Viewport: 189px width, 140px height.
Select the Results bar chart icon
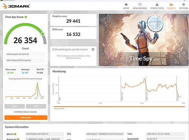pyautogui.click(x=171, y=5)
